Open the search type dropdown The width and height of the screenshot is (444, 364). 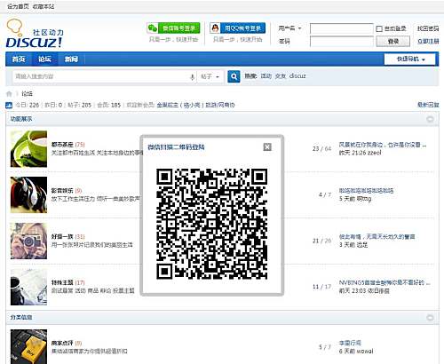(210, 76)
